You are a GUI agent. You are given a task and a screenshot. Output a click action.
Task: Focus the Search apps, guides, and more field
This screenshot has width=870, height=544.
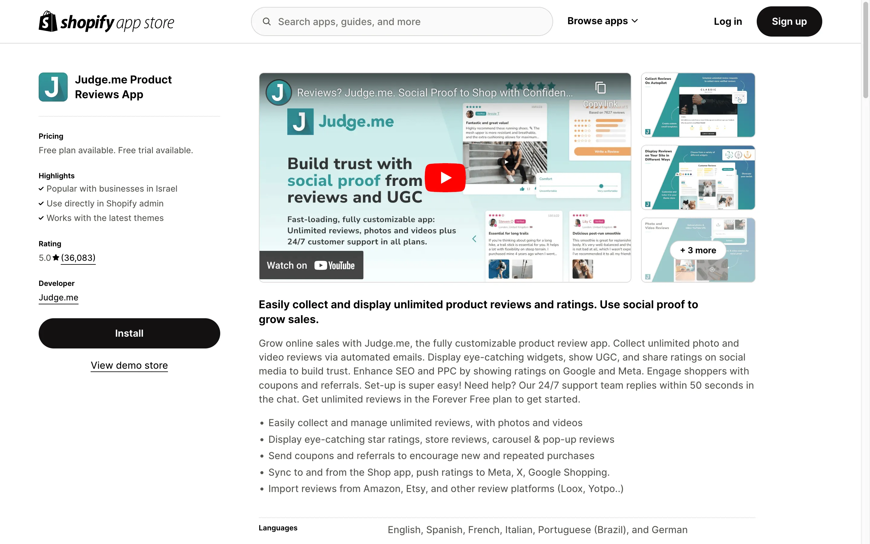point(401,21)
